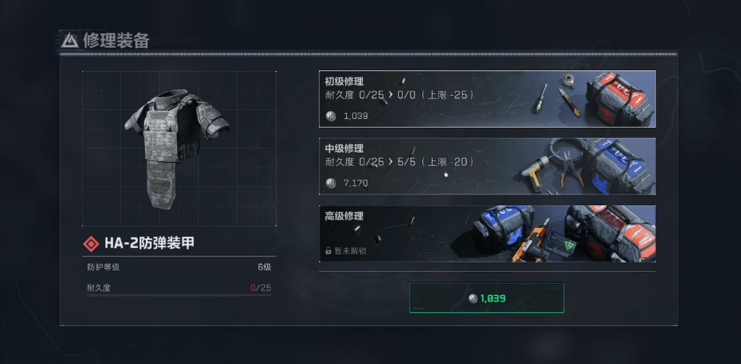The image size is (741, 364).
Task: Click the coin icon beside 7,170 in 中级修理
Action: tap(331, 183)
